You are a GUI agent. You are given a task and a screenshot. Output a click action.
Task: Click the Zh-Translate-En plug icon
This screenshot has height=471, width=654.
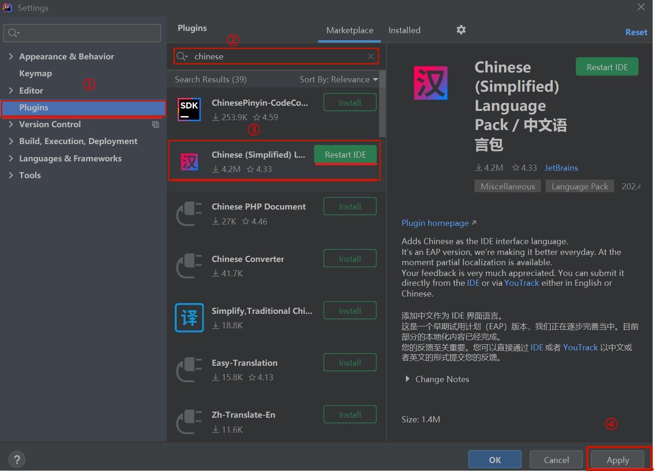[189, 421]
